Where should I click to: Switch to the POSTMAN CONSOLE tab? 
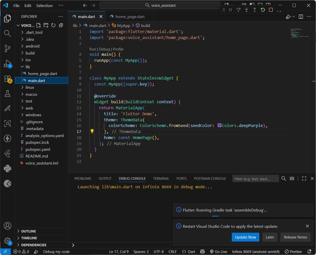point(210,178)
